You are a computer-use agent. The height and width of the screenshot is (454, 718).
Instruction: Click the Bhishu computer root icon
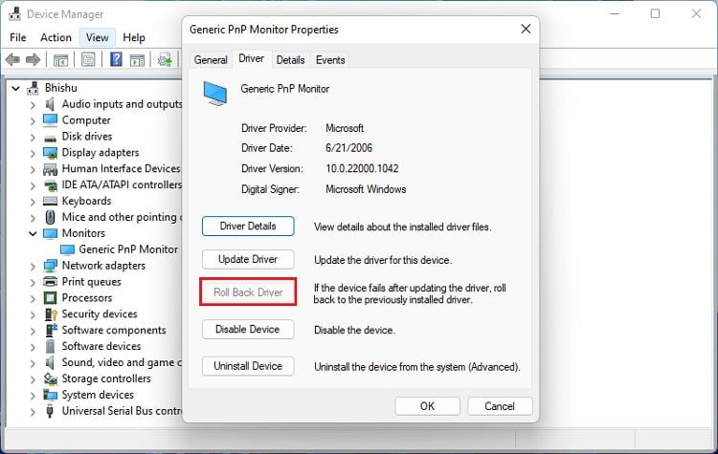click(33, 88)
